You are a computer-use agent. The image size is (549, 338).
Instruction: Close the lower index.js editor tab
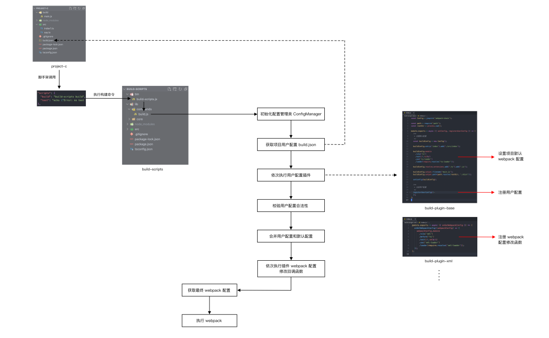pyautogui.click(x=415, y=219)
